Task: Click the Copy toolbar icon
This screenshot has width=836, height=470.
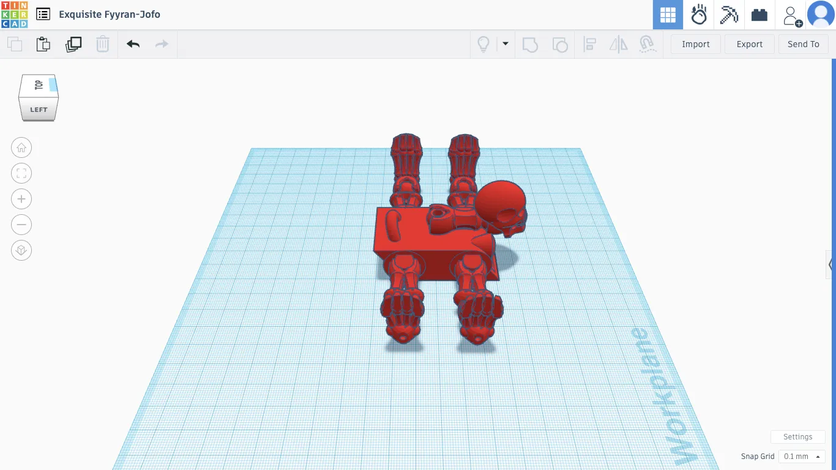Action: click(15, 44)
